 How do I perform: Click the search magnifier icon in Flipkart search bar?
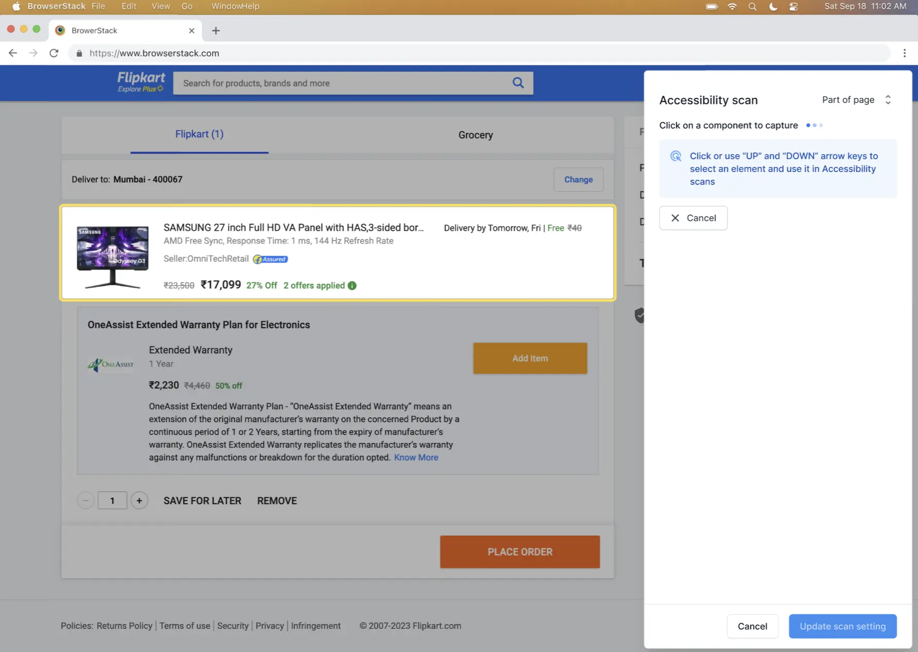tap(518, 83)
